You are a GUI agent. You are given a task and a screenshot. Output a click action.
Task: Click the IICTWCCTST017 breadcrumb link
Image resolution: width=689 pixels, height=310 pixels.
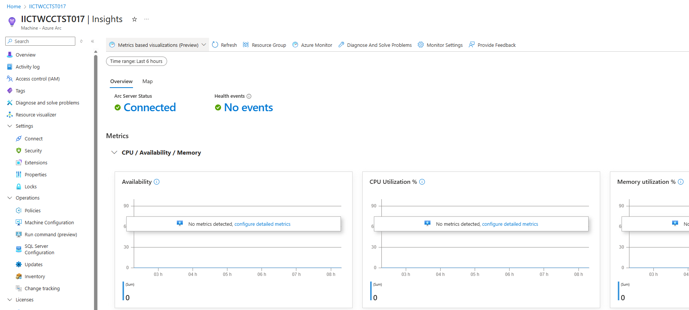point(48,6)
